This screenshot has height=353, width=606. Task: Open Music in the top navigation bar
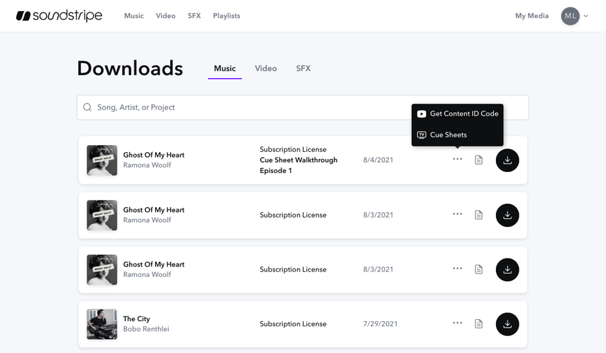pos(134,16)
